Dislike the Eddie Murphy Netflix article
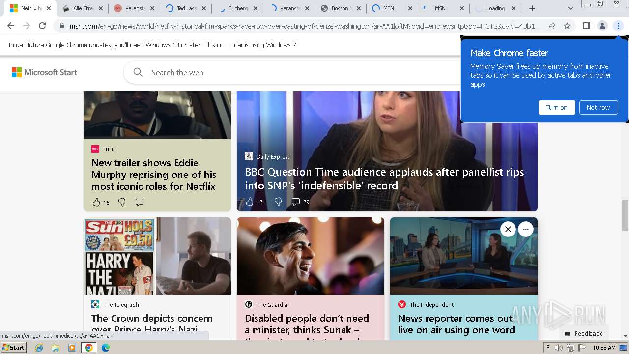The image size is (629, 354). [122, 202]
